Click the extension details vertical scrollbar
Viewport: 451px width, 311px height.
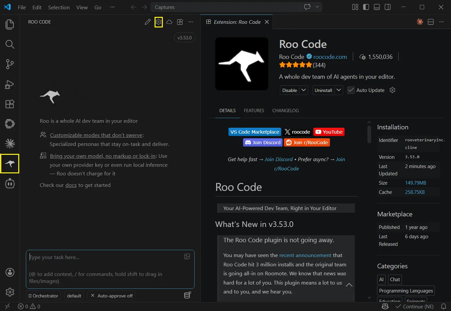369,135
